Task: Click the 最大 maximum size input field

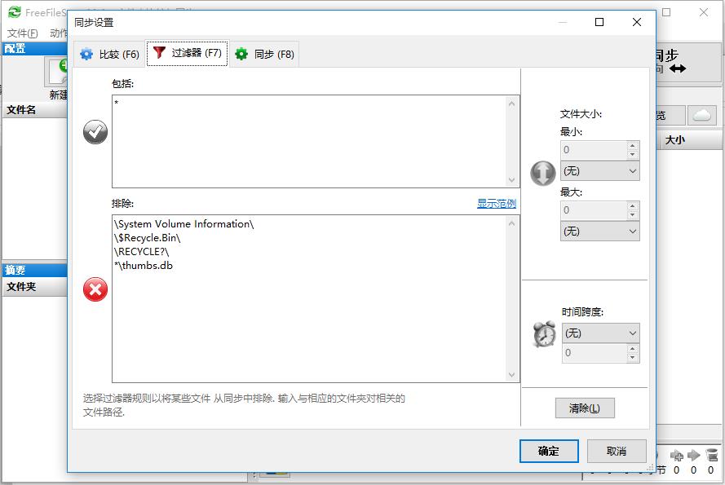Action: click(594, 210)
